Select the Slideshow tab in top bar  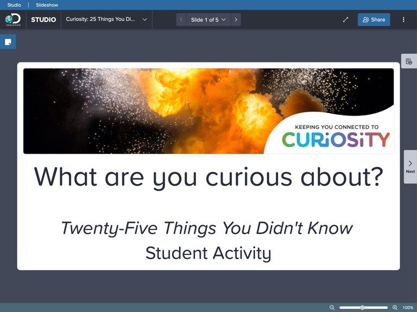coord(47,5)
